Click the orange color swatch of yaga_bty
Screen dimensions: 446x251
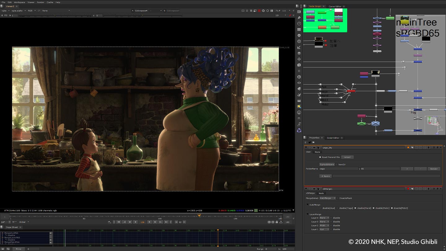[x=408, y=148]
